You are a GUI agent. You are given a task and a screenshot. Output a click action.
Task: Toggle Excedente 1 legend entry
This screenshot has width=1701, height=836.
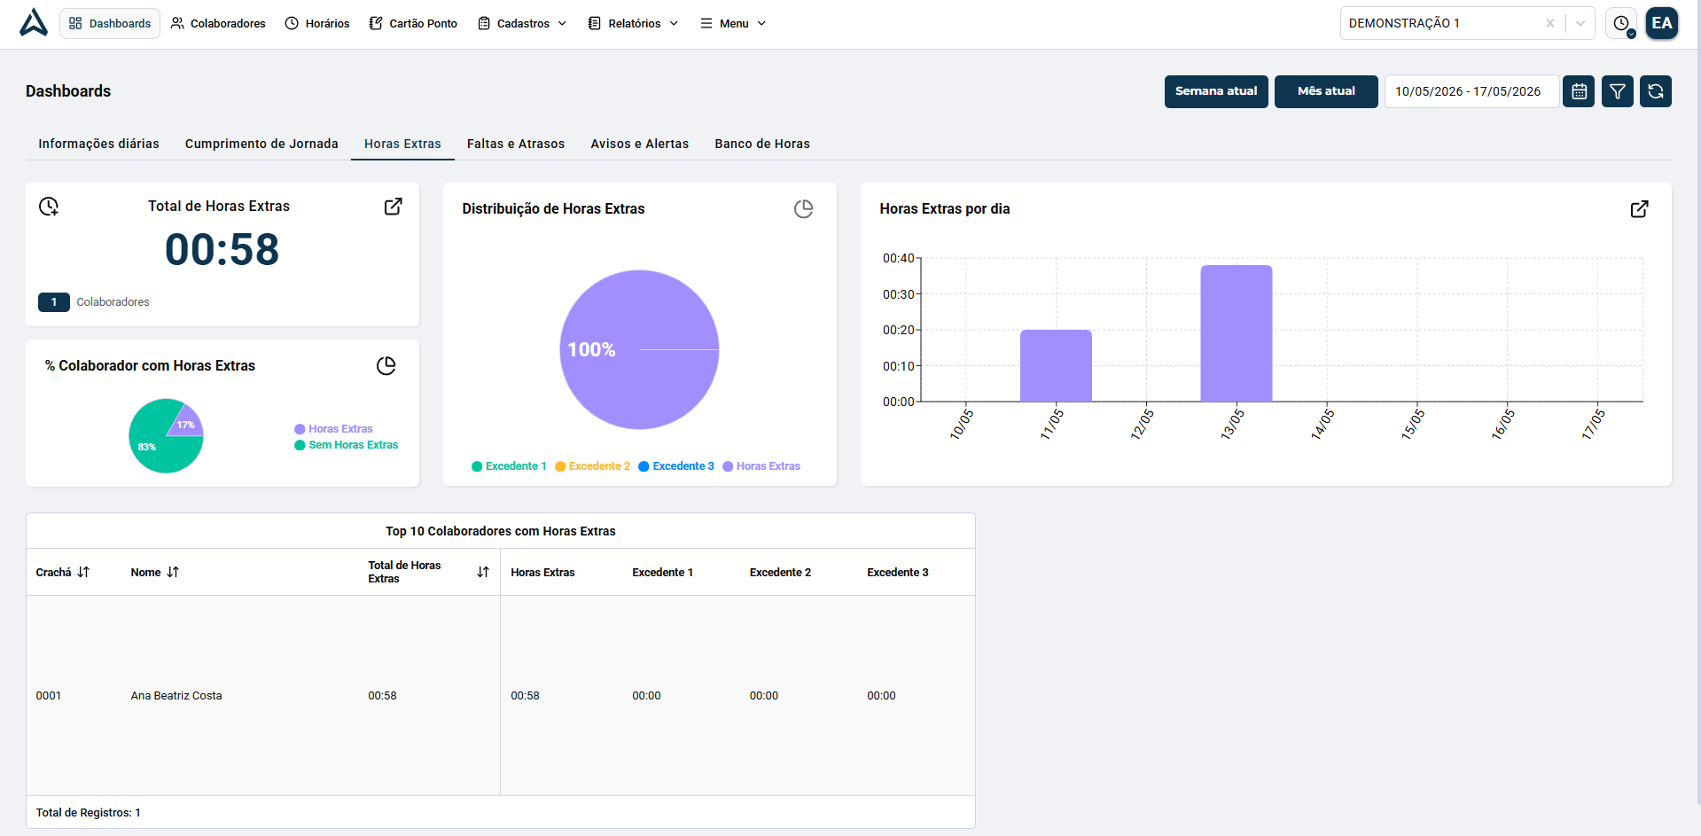tap(509, 466)
